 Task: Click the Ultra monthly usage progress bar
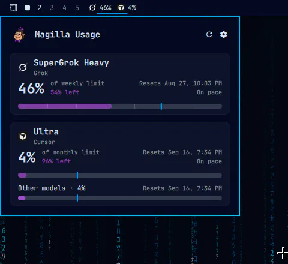click(x=120, y=175)
